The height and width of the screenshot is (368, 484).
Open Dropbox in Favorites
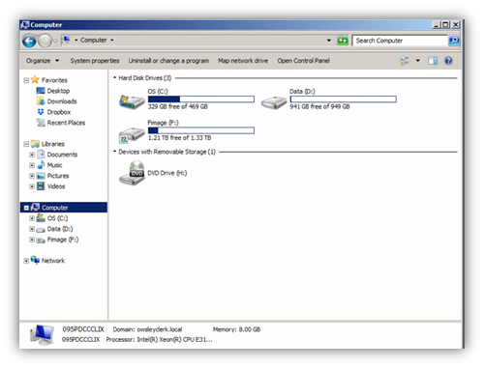pyautogui.click(x=59, y=112)
